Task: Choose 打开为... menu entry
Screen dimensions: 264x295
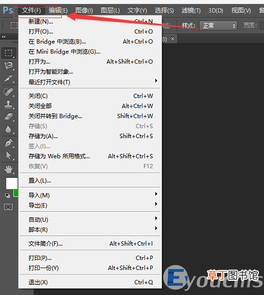Action: [x=90, y=62]
